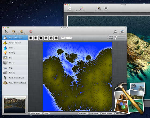Screen dimensions: 150x118
Task: Select the large soft-edge brush, first in the row
Action: [x=31, y=38]
